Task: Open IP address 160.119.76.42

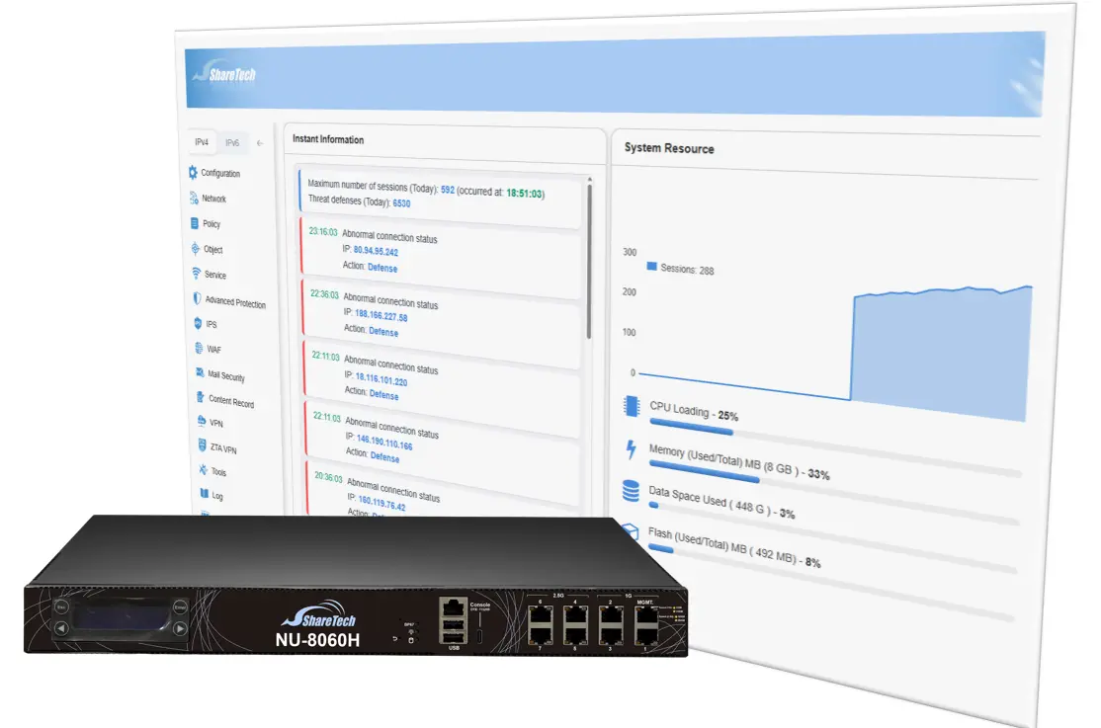Action: tap(381, 503)
